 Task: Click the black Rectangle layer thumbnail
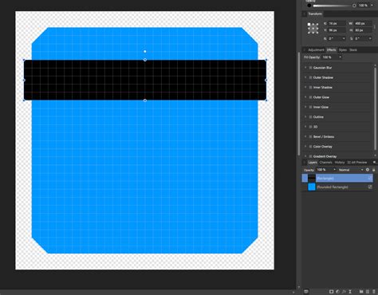312,179
